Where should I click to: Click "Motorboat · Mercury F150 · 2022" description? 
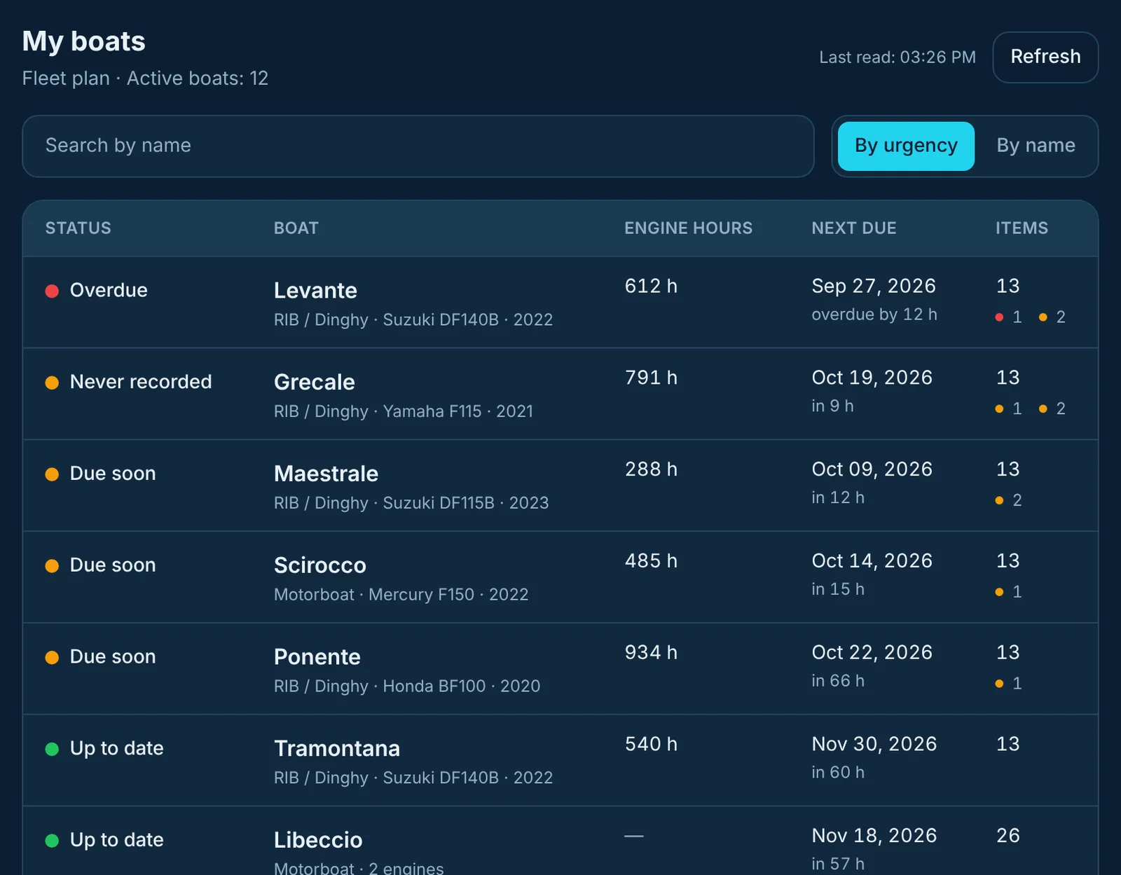click(x=401, y=595)
